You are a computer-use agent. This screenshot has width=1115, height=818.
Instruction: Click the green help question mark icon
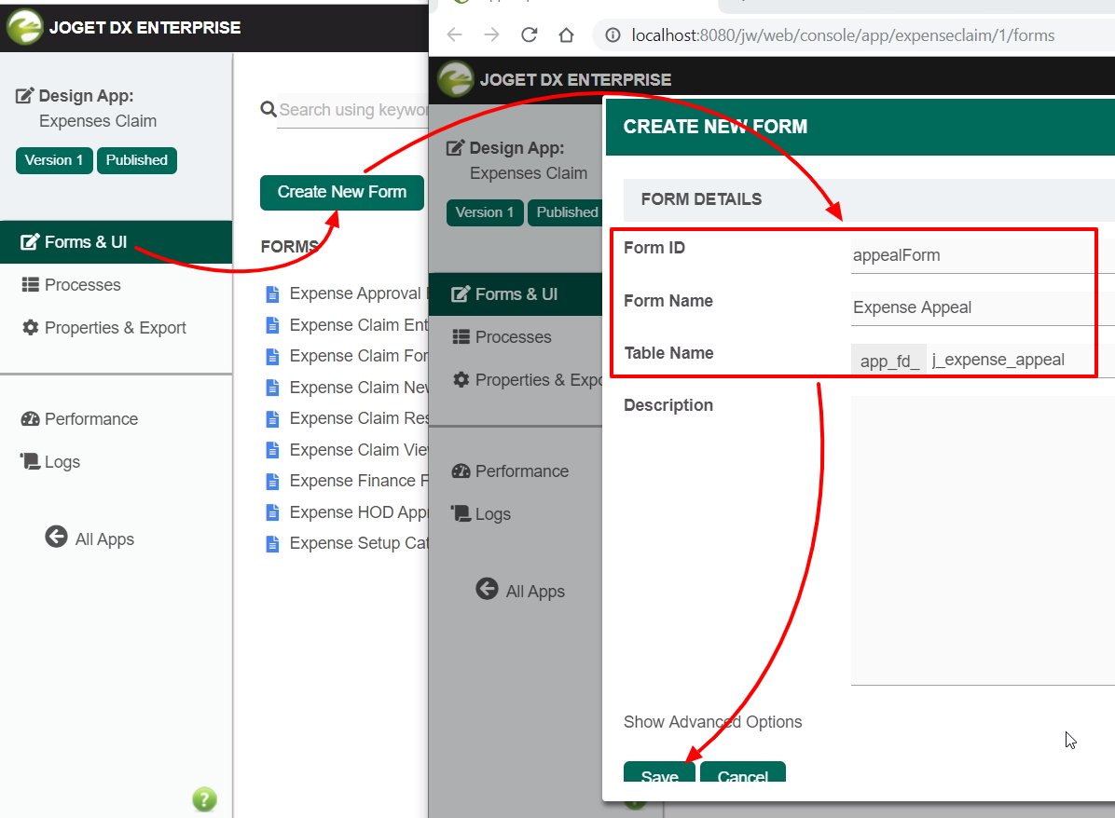coord(204,798)
